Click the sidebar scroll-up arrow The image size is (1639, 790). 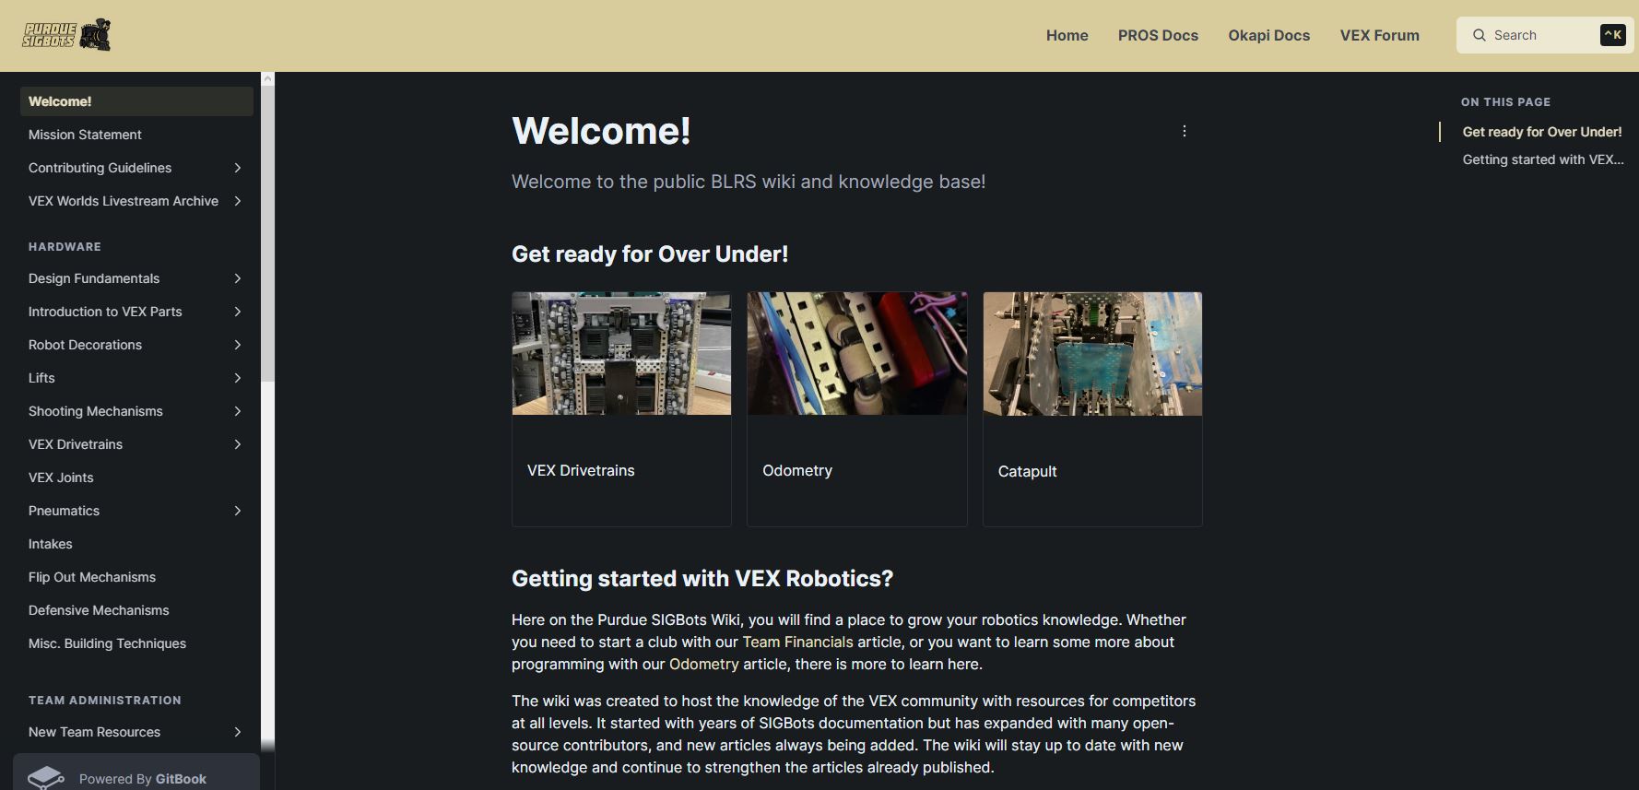(x=267, y=78)
